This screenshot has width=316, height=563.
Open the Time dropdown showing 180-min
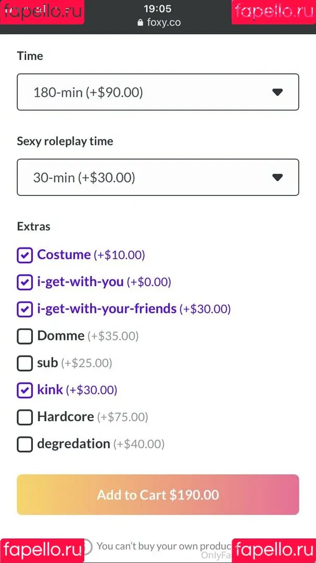tap(158, 92)
